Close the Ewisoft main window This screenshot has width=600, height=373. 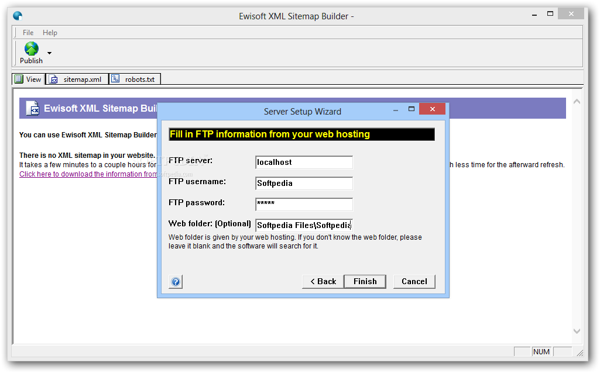571,14
